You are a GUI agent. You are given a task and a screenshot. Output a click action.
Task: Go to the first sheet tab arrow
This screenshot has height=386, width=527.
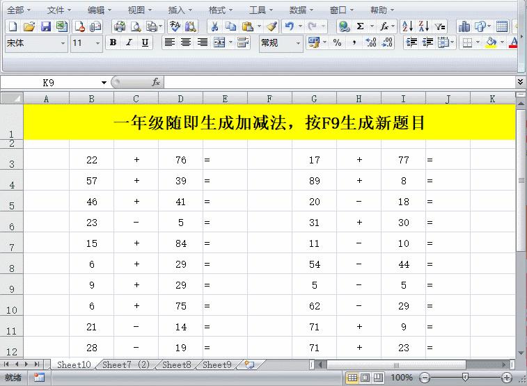tap(6, 364)
